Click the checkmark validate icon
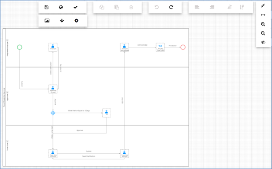Screen dimensions: 272x169 tap(75, 7)
